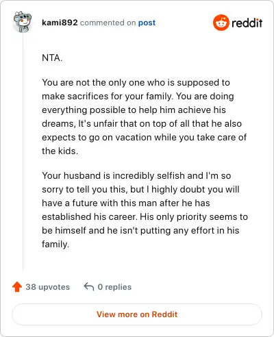
Task: Click the reddit wordmark text
Action: (247, 23)
